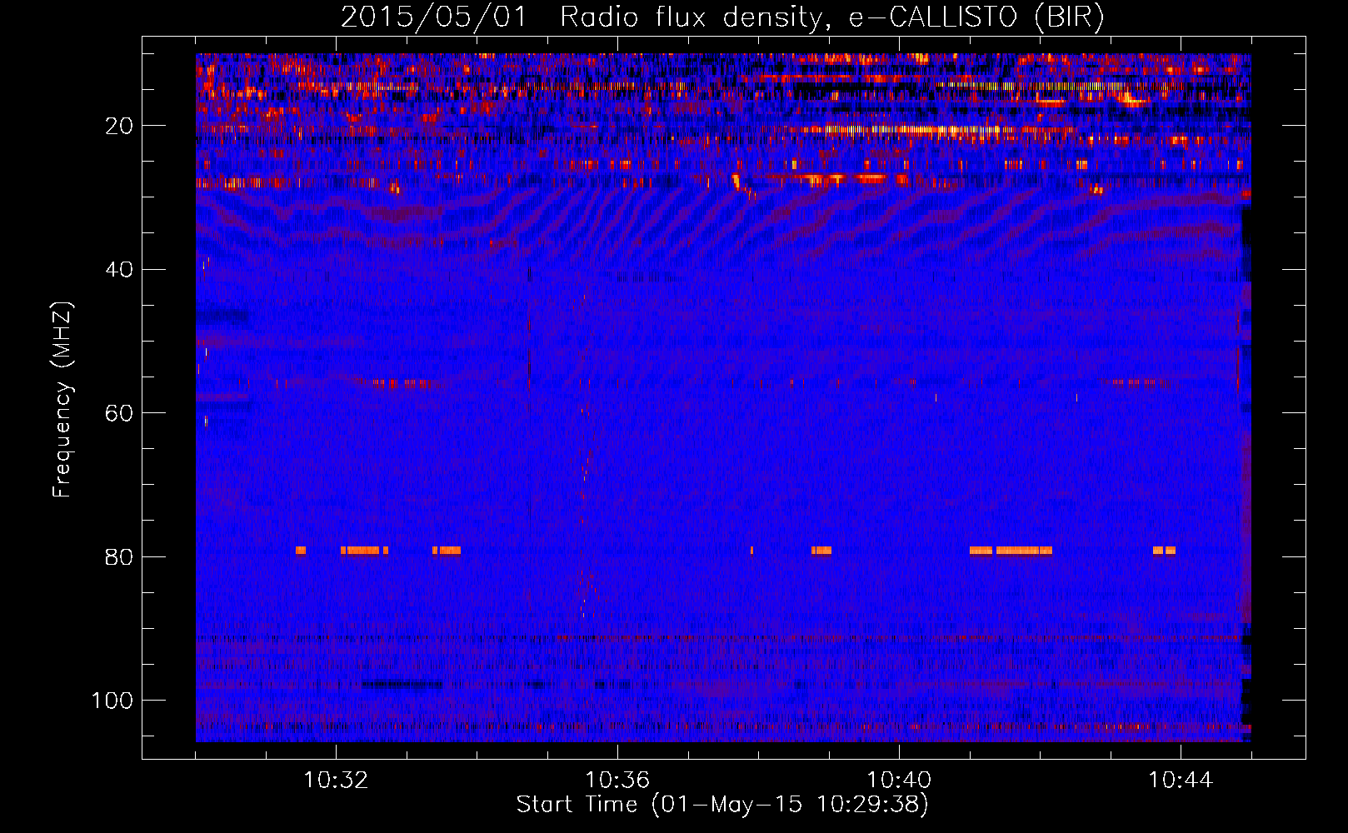The image size is (1348, 833).
Task: Click the Frequency (MHZ) axis label
Action: pos(62,399)
